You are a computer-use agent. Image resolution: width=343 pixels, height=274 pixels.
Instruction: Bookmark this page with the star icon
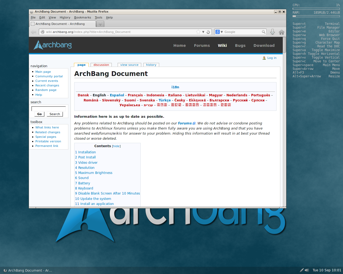pos(198,32)
